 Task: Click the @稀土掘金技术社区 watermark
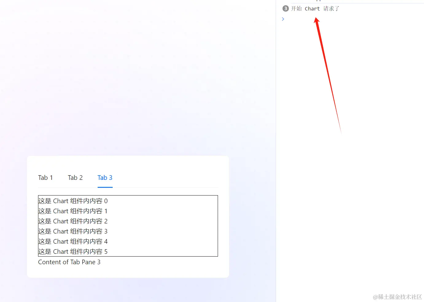point(398,297)
